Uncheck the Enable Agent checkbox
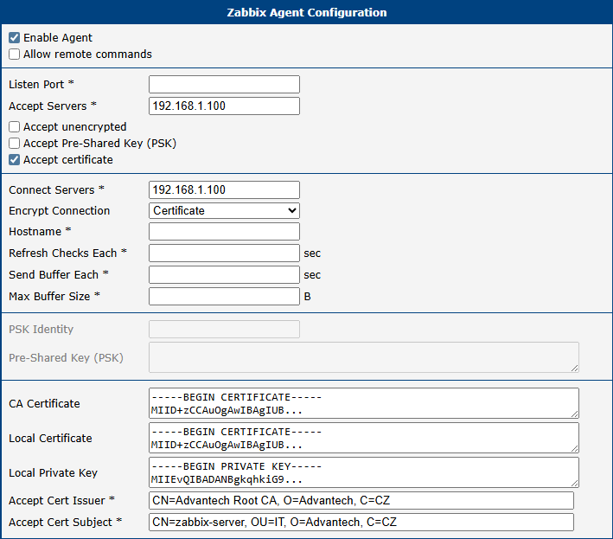The height and width of the screenshot is (539, 613). [15, 37]
